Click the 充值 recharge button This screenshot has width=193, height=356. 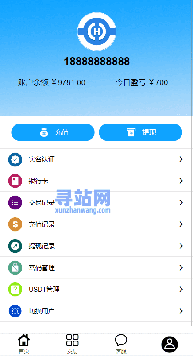point(53,132)
